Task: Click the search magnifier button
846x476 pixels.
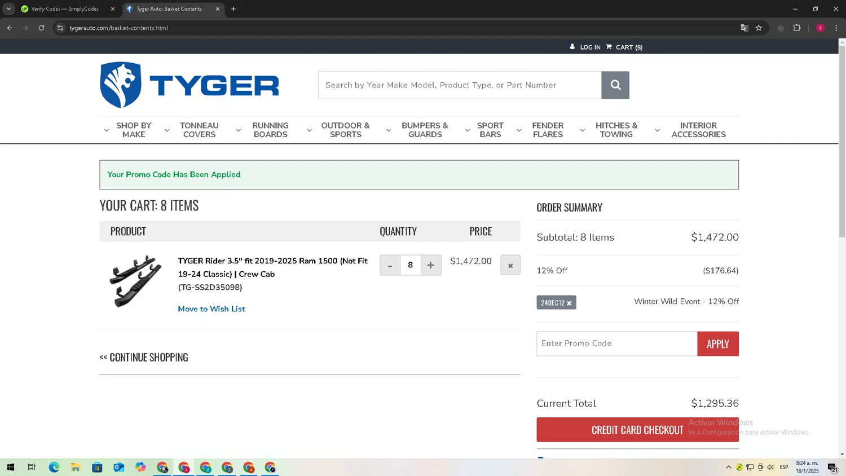Action: coord(615,85)
